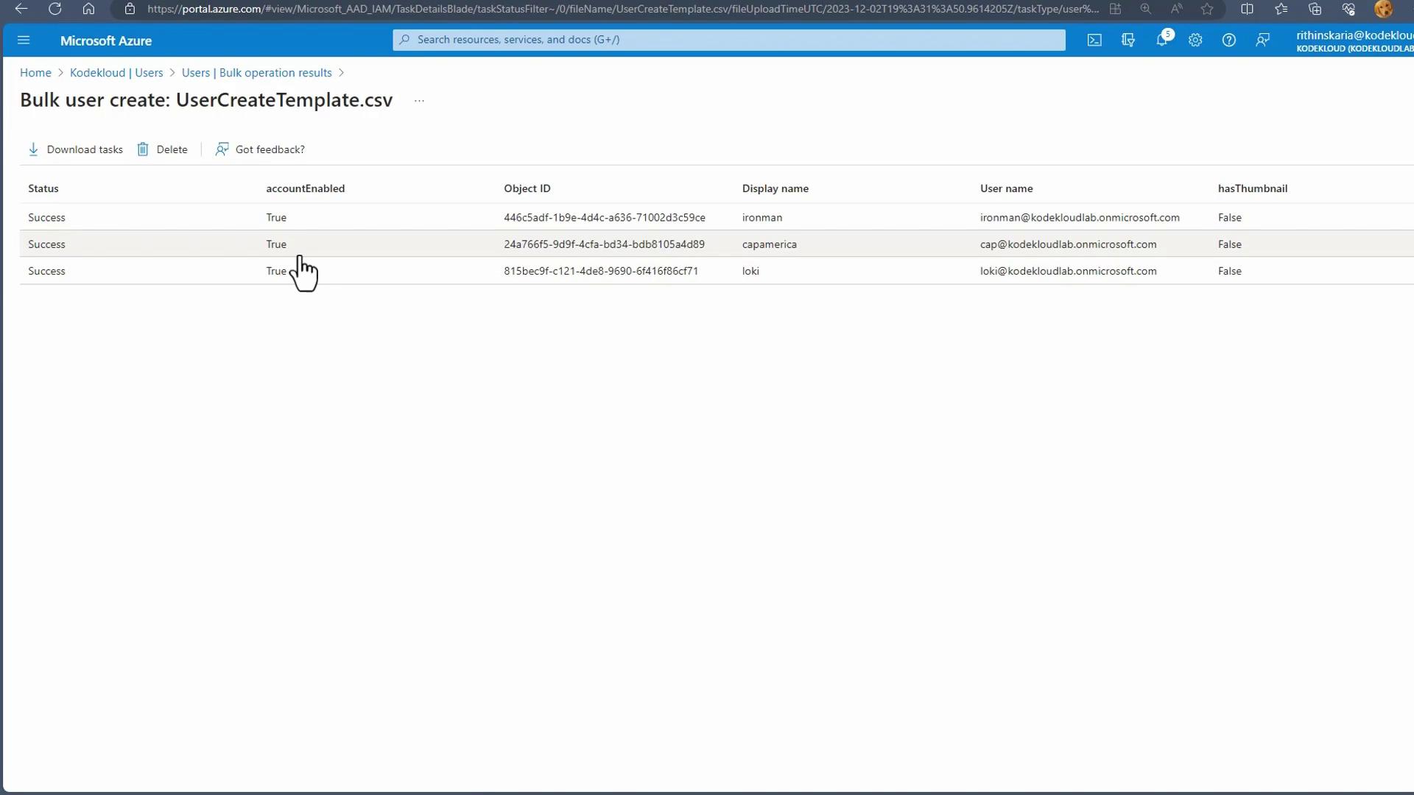Click ironman@kodekloudlab.onmicrosoft.com user name

[x=1080, y=218]
